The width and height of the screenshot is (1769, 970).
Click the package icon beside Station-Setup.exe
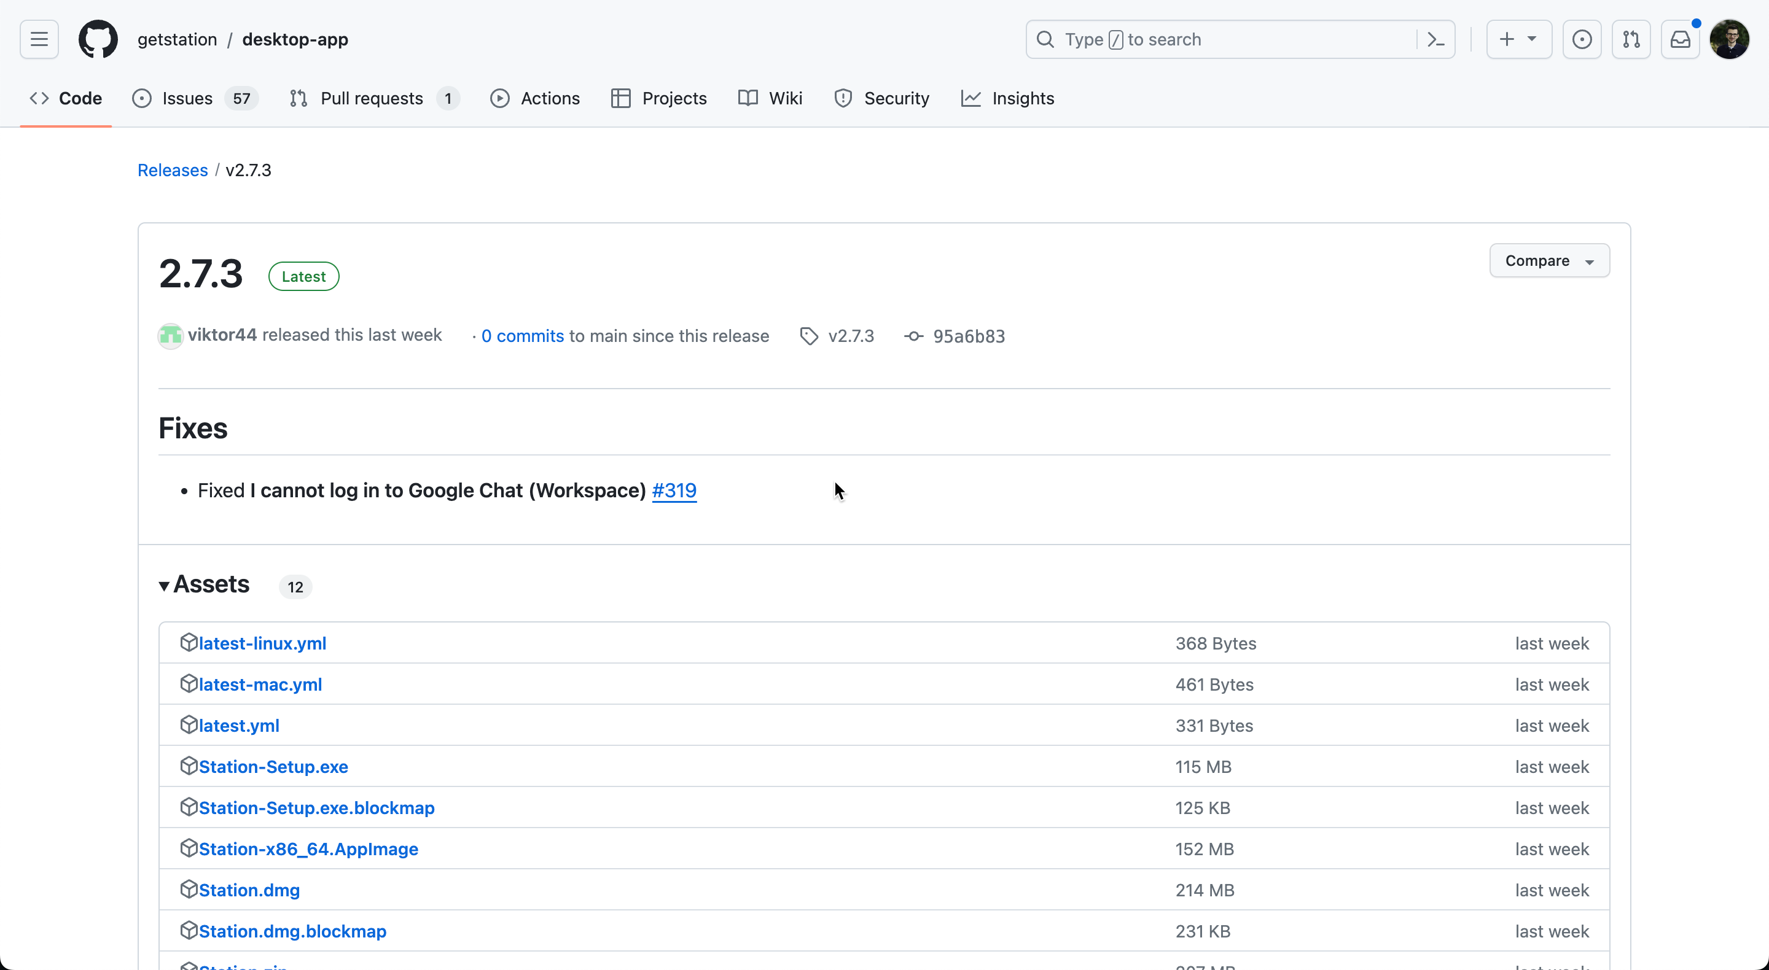[x=189, y=766]
